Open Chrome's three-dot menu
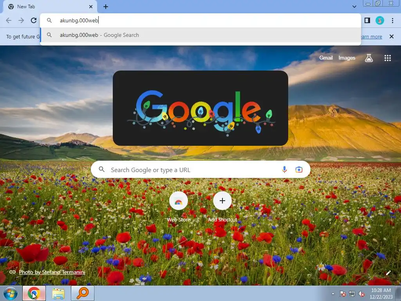 click(392, 20)
